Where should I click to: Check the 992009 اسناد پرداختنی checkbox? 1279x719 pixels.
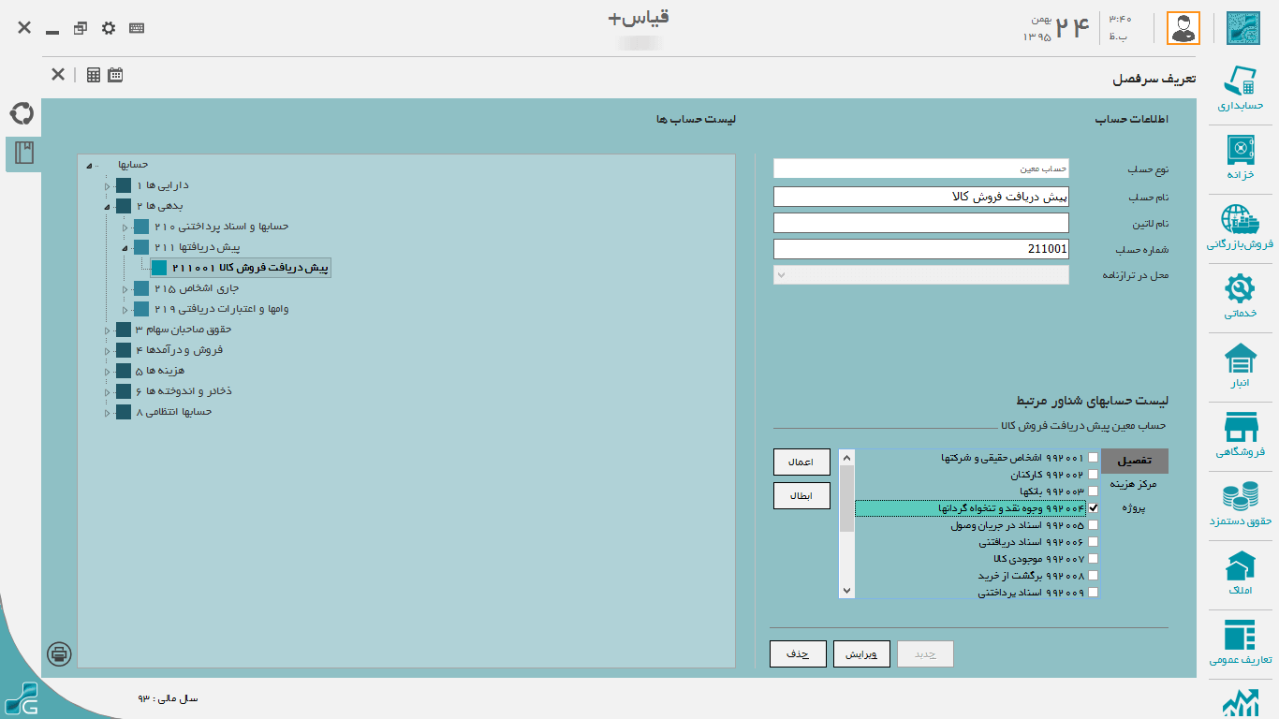pyautogui.click(x=1093, y=593)
